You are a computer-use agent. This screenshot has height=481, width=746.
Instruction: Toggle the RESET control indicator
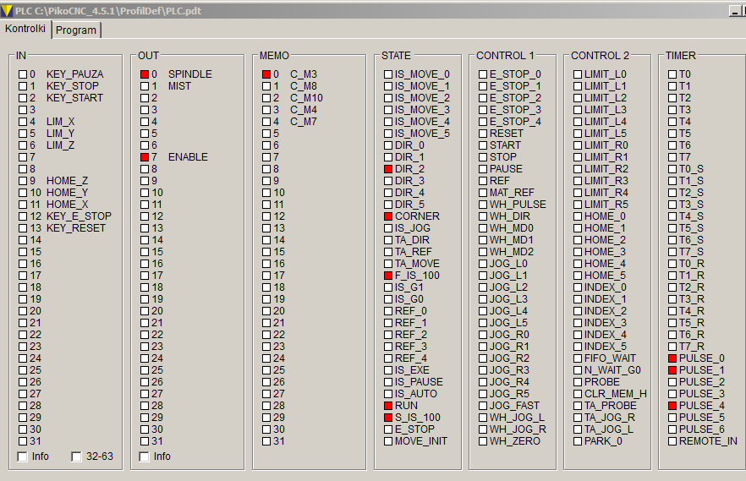point(483,134)
